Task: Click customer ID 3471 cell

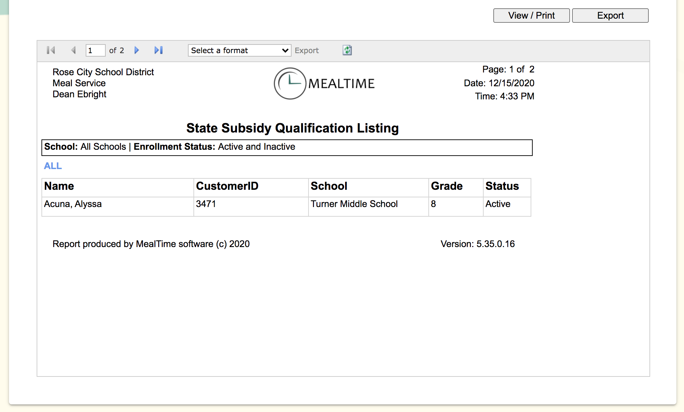Action: tap(206, 204)
